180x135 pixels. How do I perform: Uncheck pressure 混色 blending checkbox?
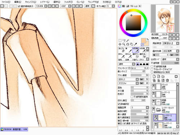click(x=141, y=123)
